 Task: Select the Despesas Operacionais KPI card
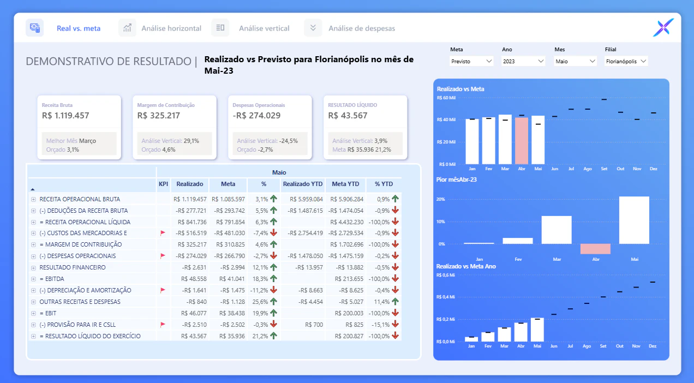coord(270,127)
